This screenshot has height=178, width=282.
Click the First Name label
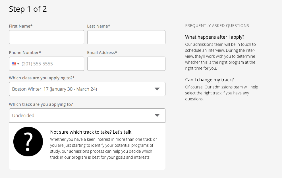[x=21, y=26]
